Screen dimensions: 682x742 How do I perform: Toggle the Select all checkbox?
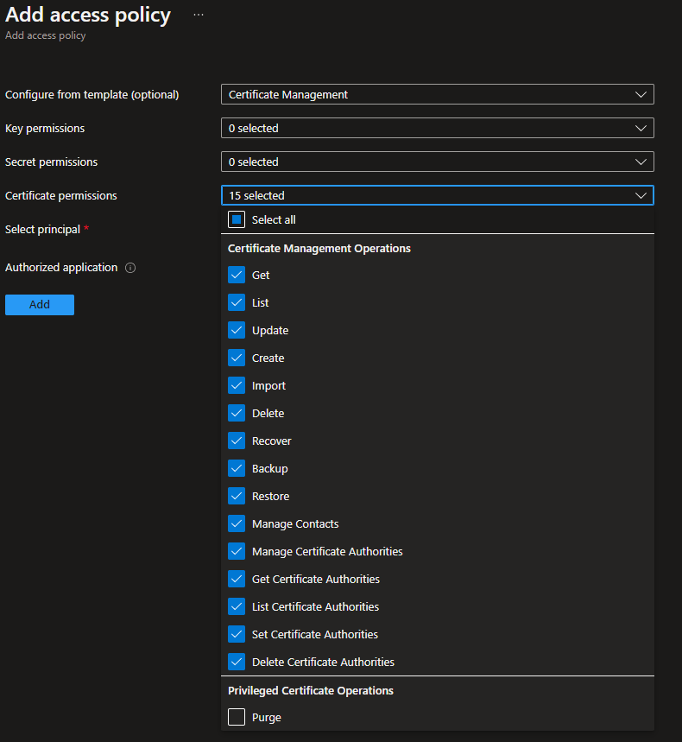tap(237, 219)
